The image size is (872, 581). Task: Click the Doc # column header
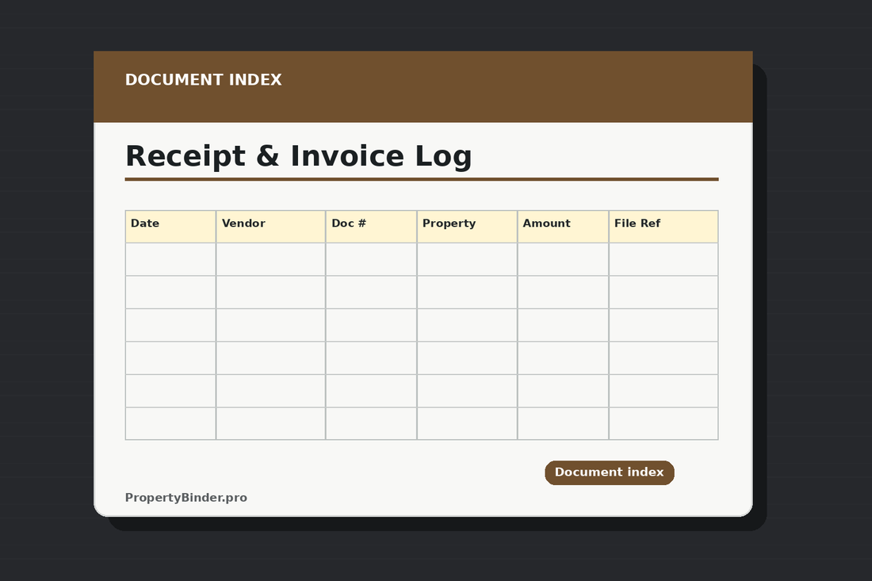(x=371, y=226)
